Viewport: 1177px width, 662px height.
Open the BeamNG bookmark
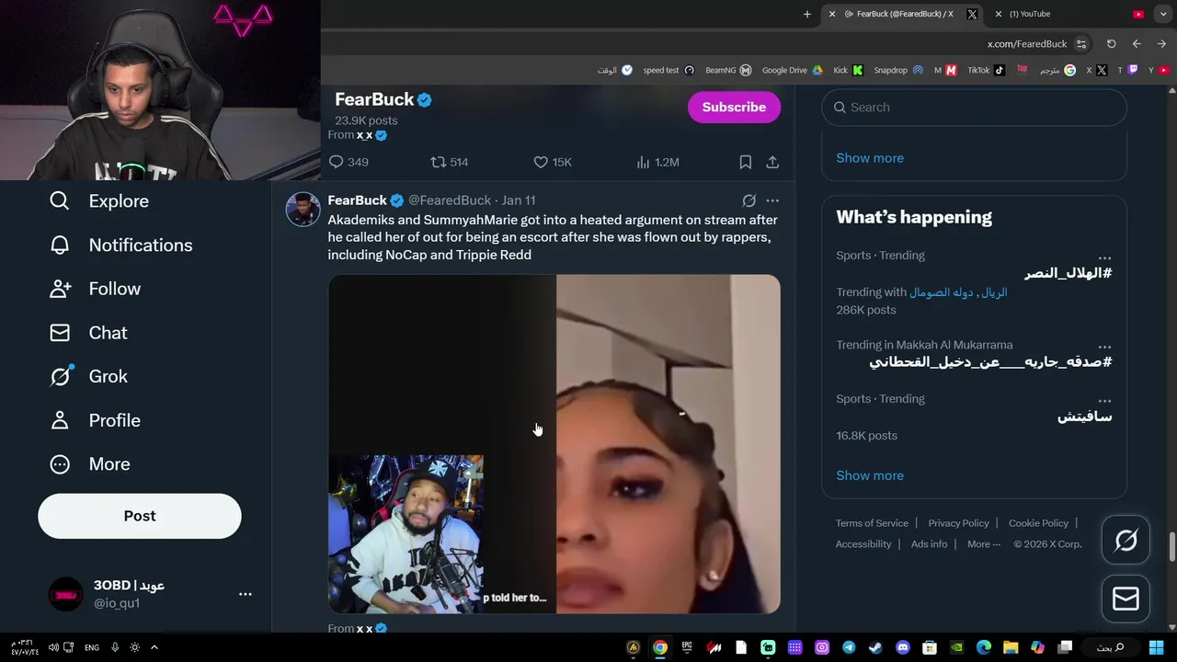(x=728, y=70)
